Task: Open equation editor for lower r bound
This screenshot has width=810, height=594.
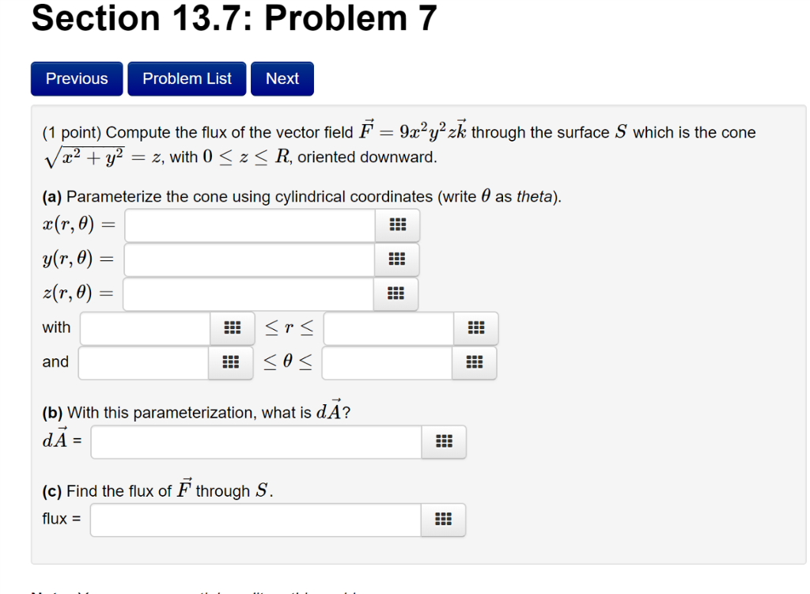Action: point(232,327)
